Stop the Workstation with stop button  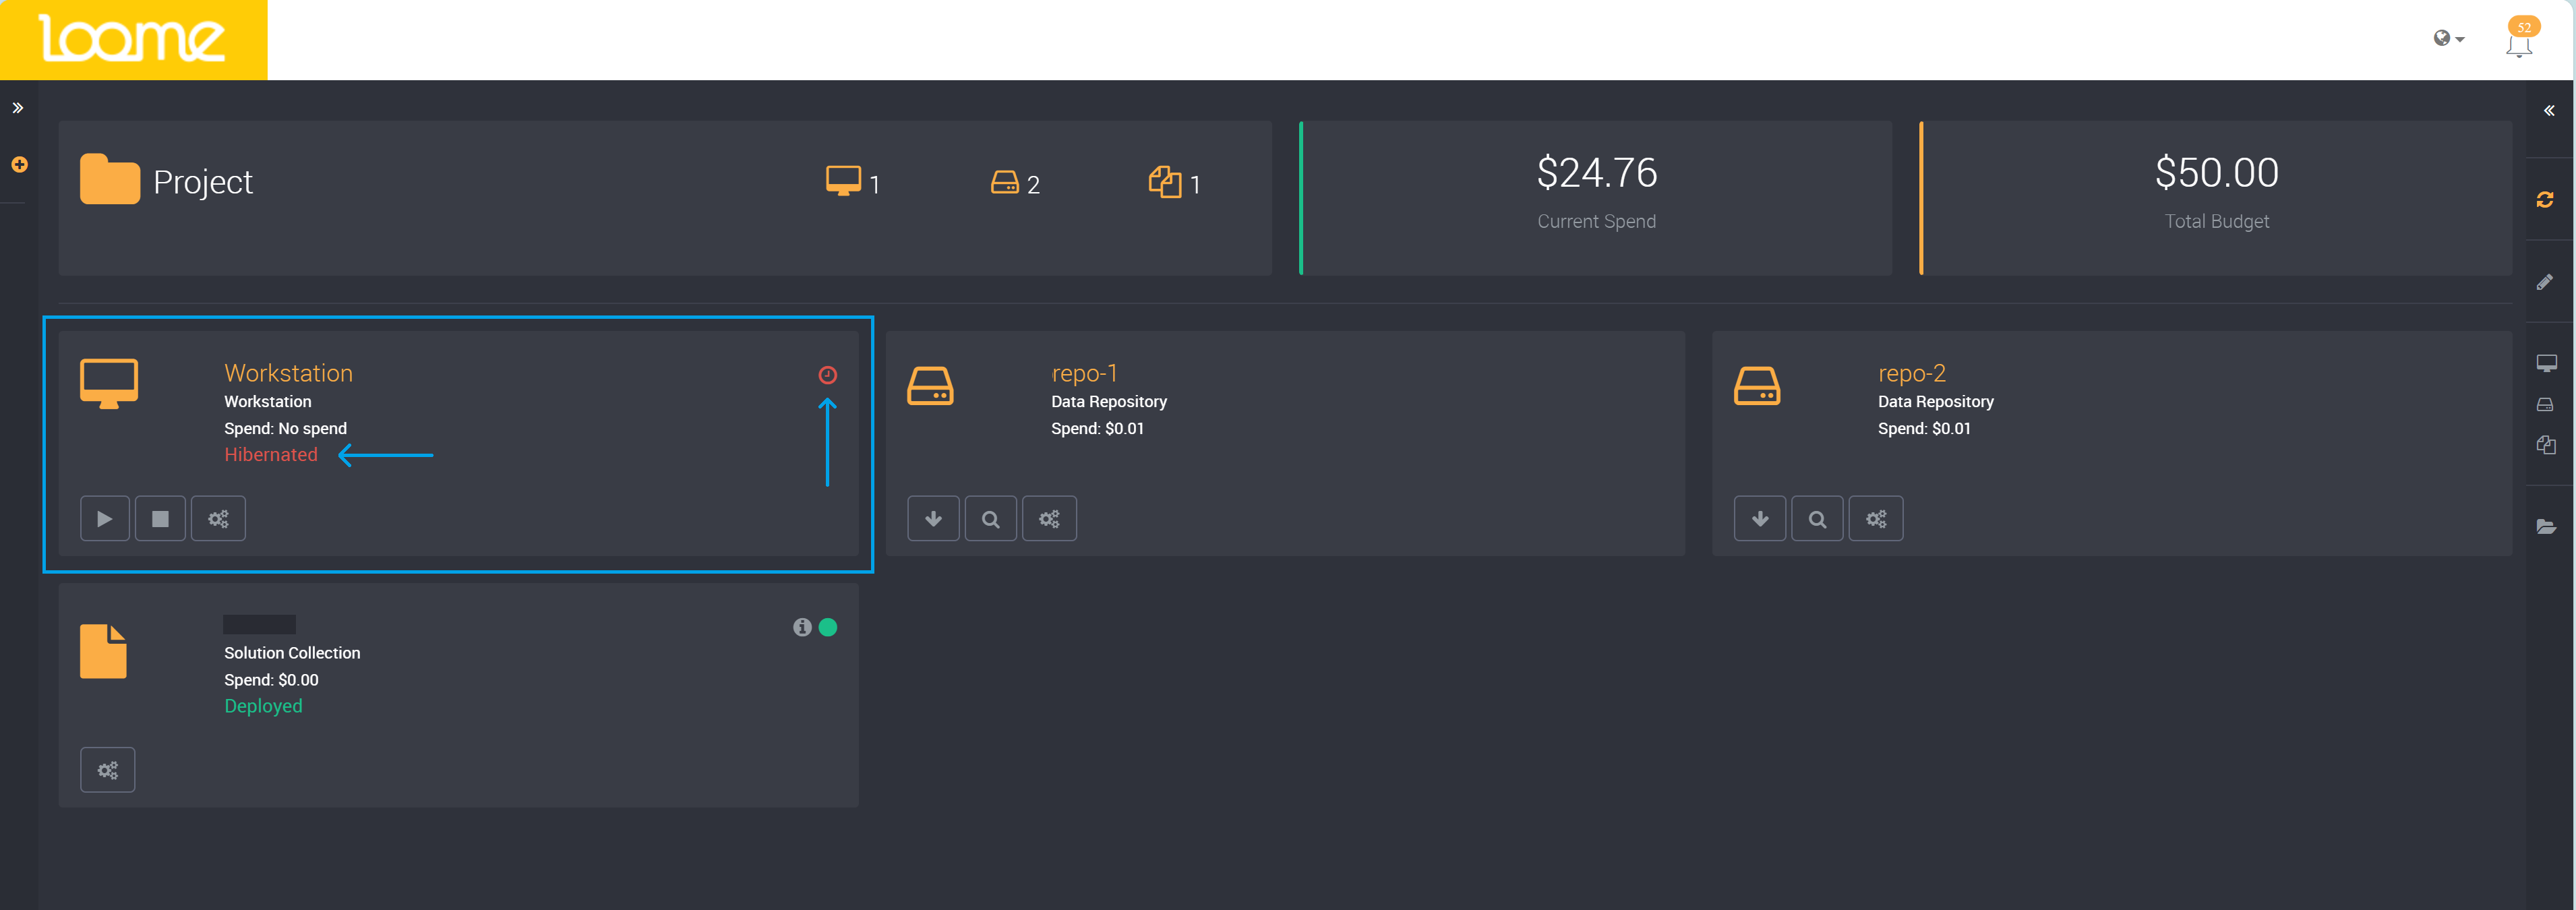click(160, 519)
